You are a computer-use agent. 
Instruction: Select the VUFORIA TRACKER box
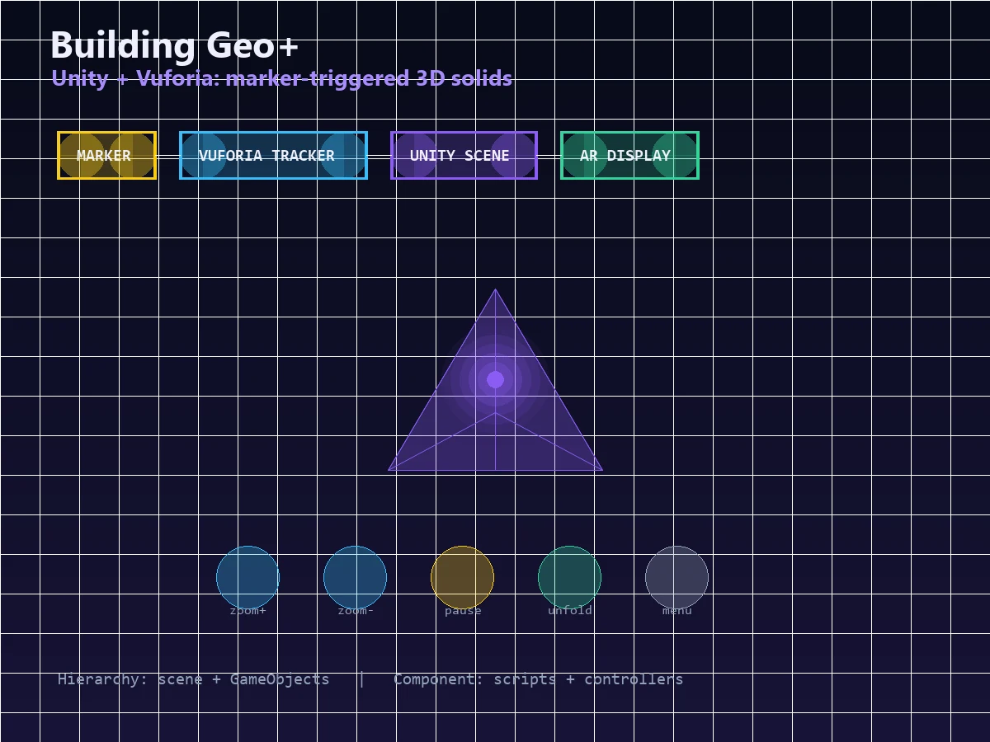coord(273,155)
